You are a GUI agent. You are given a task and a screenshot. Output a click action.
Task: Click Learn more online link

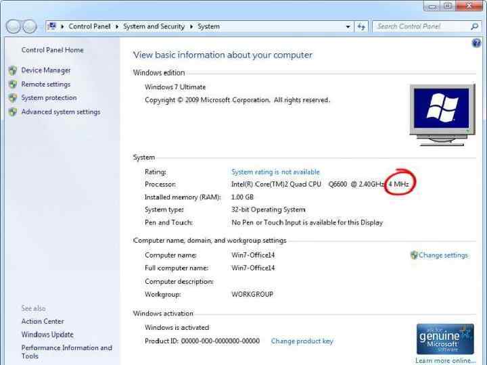[446, 361]
